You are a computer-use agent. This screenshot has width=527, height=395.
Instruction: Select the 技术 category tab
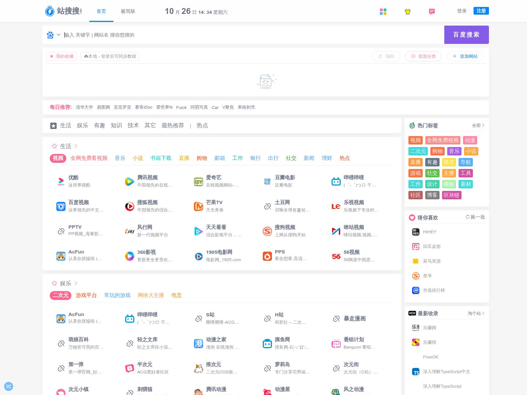[133, 125]
